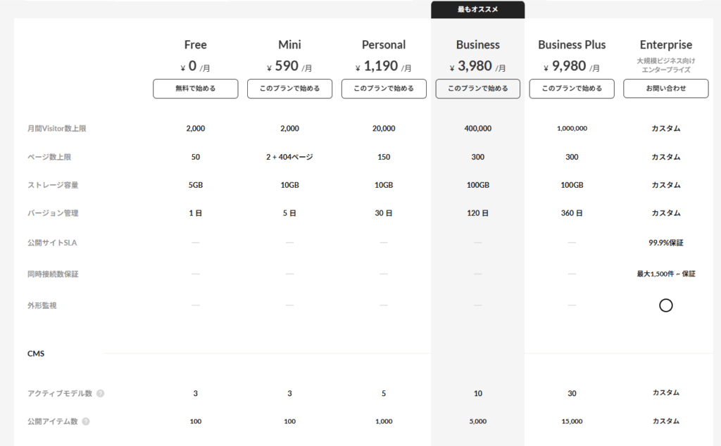The width and height of the screenshot is (721, 446).
Task: Click the 99.9%保証 value in 公開サイトSLA row
Action: [x=665, y=243]
